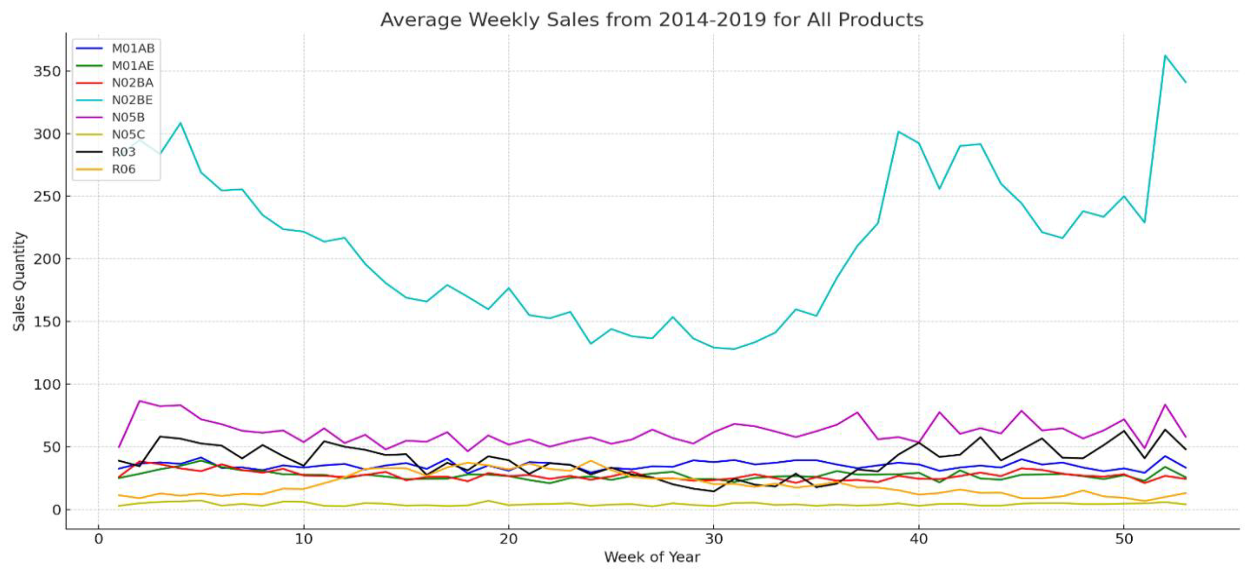Click the N02BE cyan legend line swatch
1248x574 pixels.
coord(90,100)
